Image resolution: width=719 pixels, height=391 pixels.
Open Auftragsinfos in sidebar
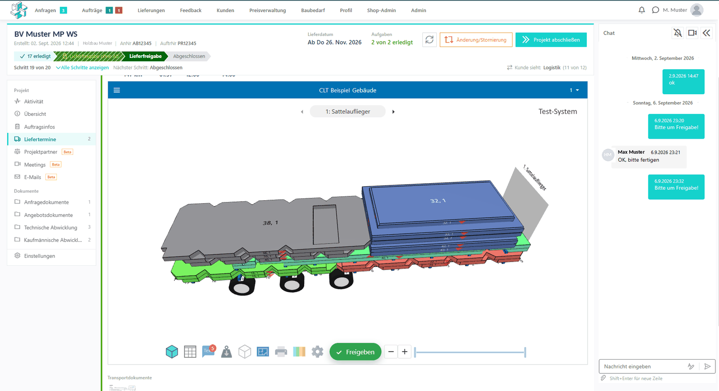(x=52, y=127)
